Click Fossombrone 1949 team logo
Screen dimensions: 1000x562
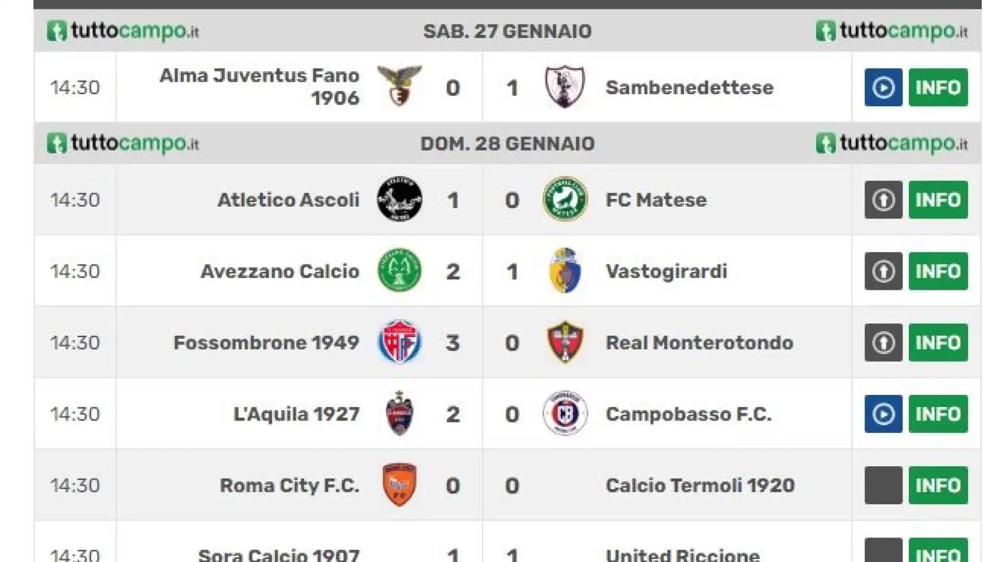(x=399, y=342)
